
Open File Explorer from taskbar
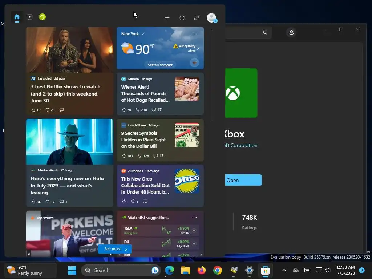tap(186, 270)
